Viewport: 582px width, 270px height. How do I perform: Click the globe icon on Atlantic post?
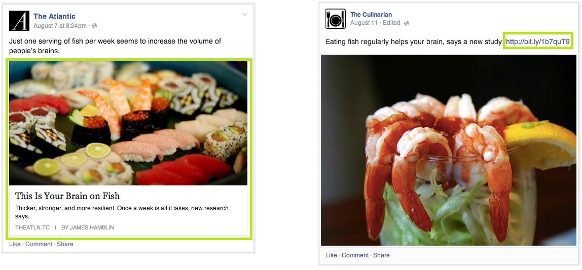click(x=94, y=26)
